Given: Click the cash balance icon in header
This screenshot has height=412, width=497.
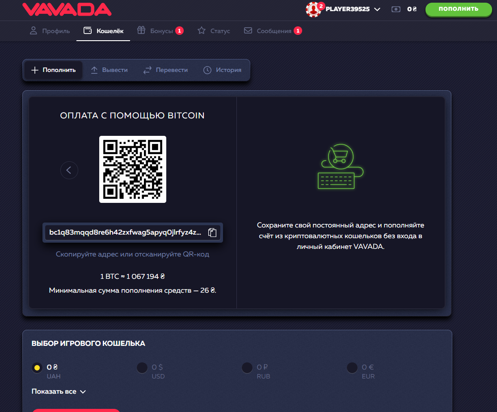Looking at the screenshot, I should tap(396, 9).
